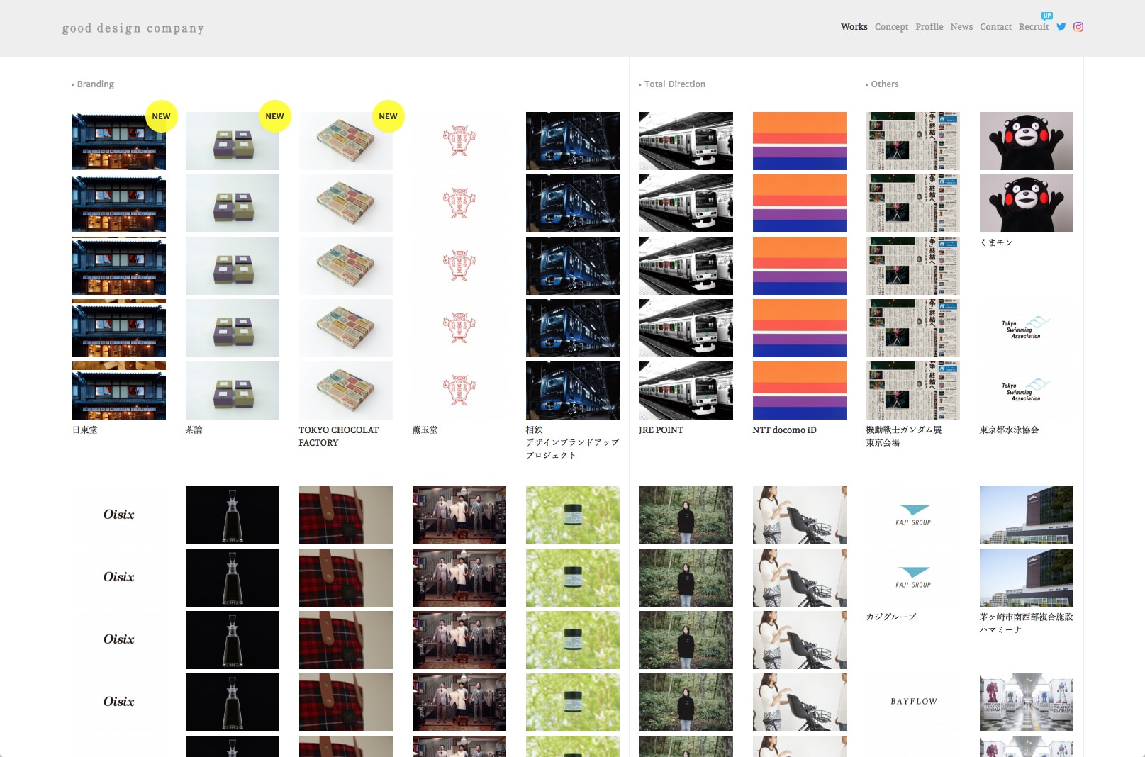Click the NEW badge on 日東堂 thumbnail
1145x757 pixels.
(x=162, y=116)
